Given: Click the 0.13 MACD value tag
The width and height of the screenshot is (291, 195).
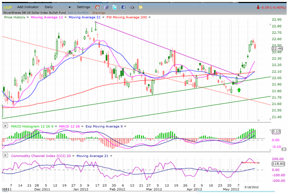Looking at the screenshot, I should coord(276,131).
